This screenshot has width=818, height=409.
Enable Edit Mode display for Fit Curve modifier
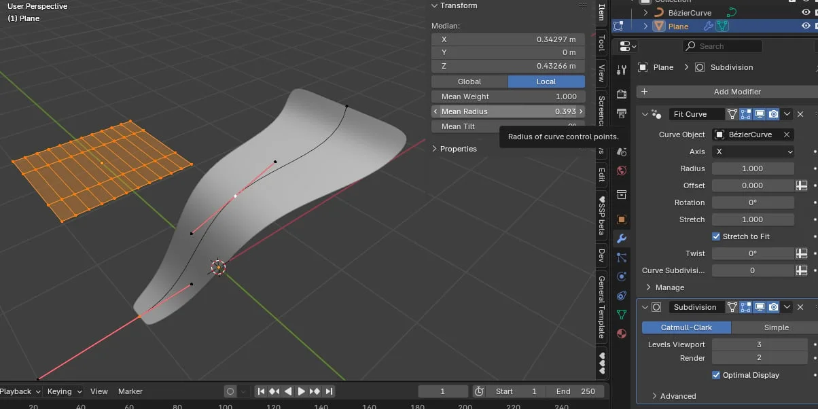click(745, 113)
